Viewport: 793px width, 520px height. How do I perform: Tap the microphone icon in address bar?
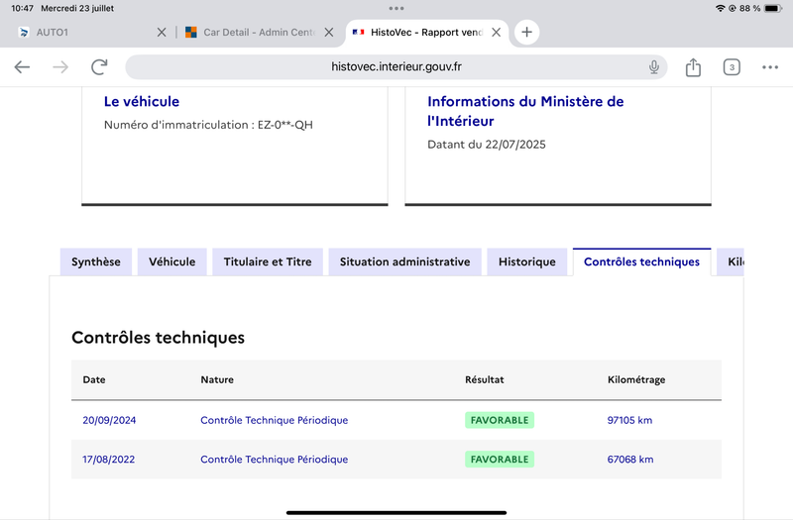[654, 67]
